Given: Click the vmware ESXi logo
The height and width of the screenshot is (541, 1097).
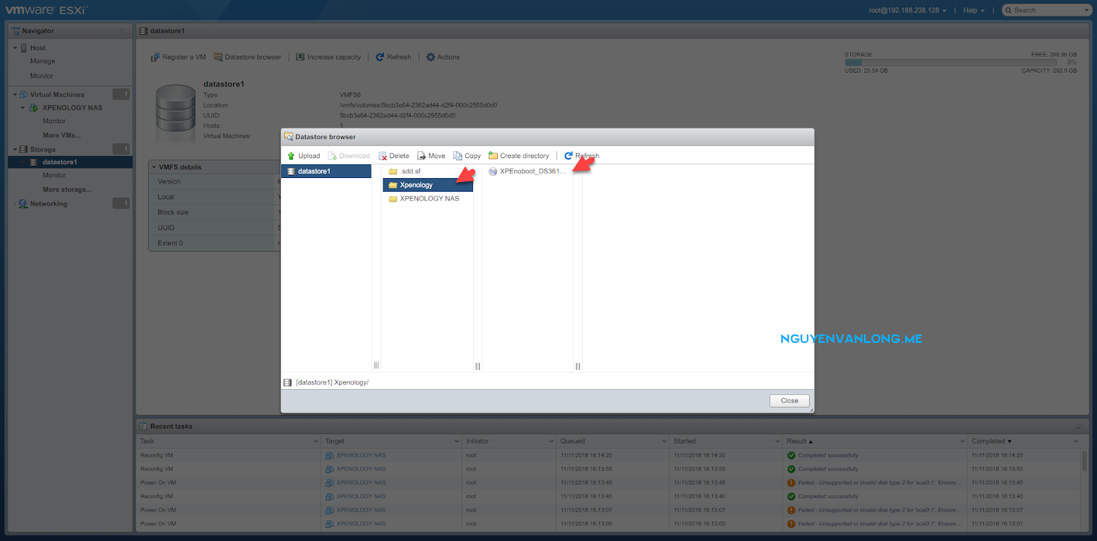Looking at the screenshot, I should click(47, 10).
